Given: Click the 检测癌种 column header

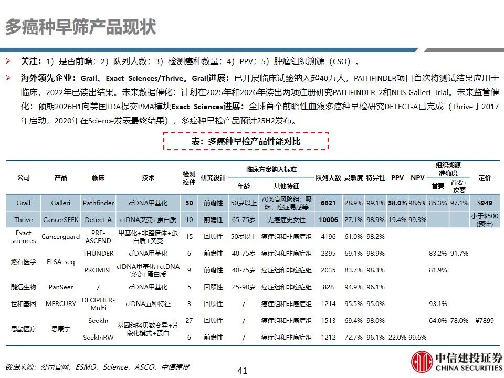Looking at the screenshot, I should (189, 178).
